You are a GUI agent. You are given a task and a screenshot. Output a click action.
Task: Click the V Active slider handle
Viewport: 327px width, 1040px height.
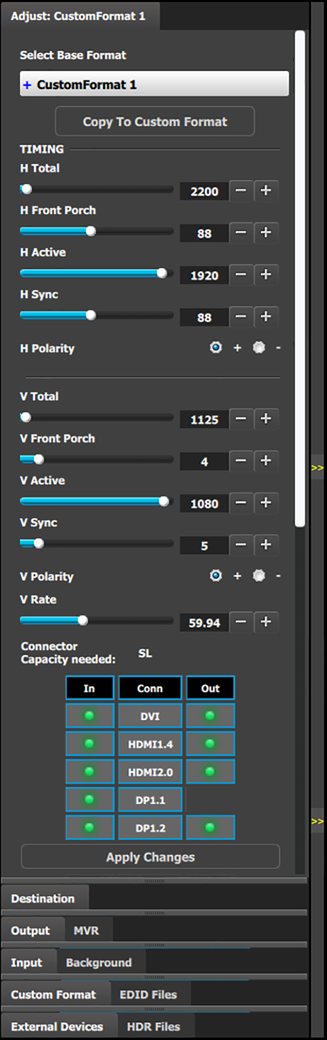[164, 502]
